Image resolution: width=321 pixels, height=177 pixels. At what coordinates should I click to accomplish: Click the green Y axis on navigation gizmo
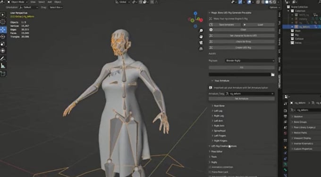coord(192,20)
